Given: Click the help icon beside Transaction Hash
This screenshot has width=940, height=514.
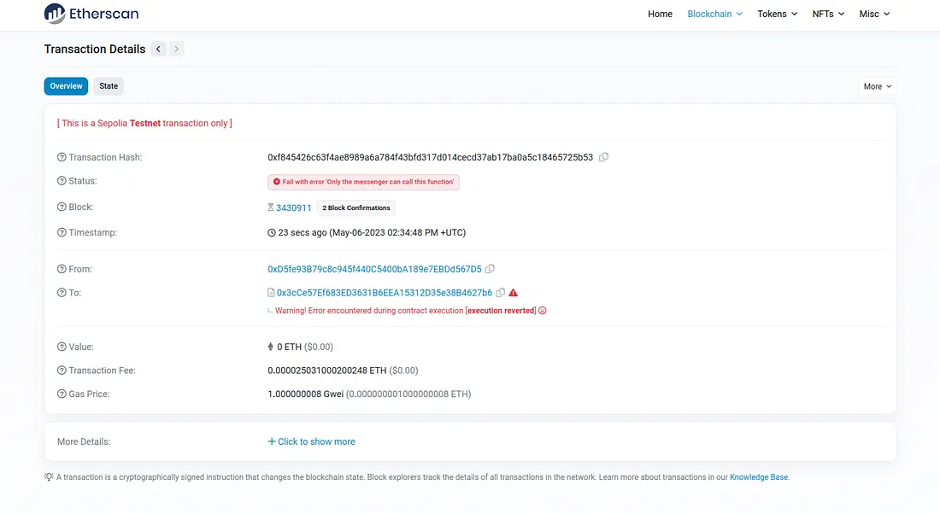Looking at the screenshot, I should click(x=62, y=157).
